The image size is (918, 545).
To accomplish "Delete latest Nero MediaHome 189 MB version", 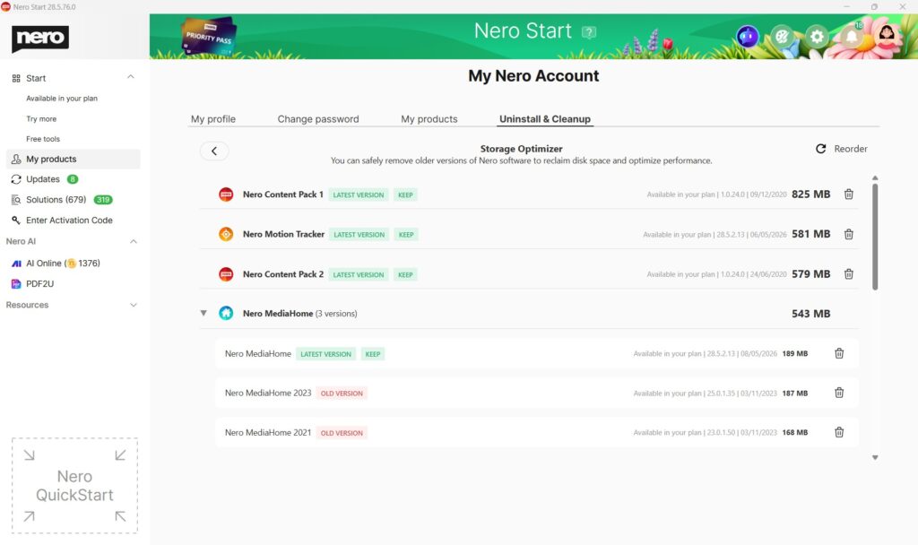I will point(839,353).
